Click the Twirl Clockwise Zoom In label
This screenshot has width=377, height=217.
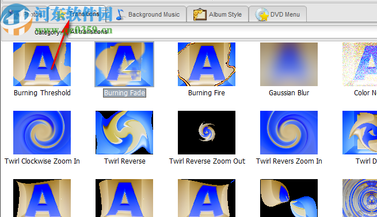[42, 161]
